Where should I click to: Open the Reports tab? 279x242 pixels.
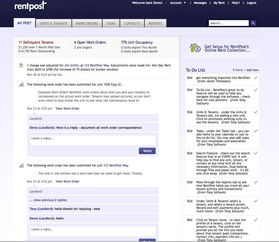pos(155,23)
